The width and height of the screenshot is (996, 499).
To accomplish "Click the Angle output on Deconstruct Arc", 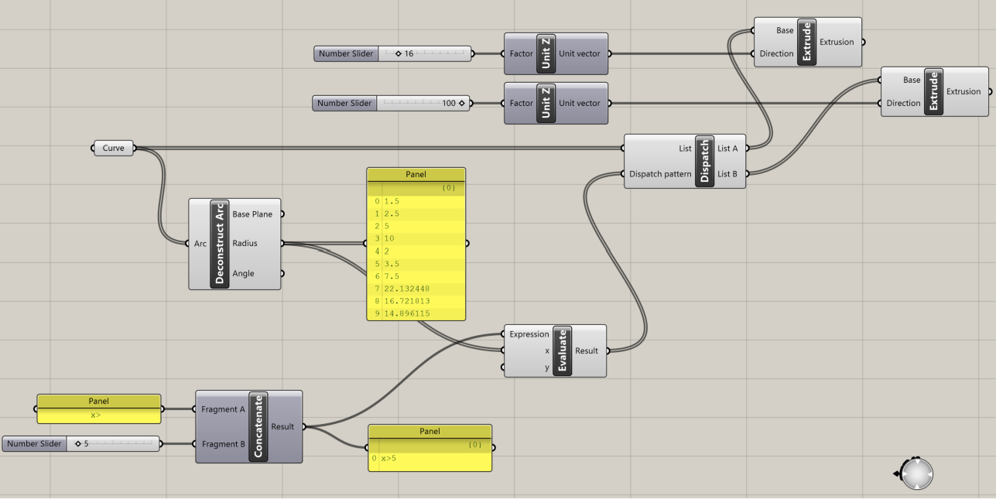I will pyautogui.click(x=243, y=273).
